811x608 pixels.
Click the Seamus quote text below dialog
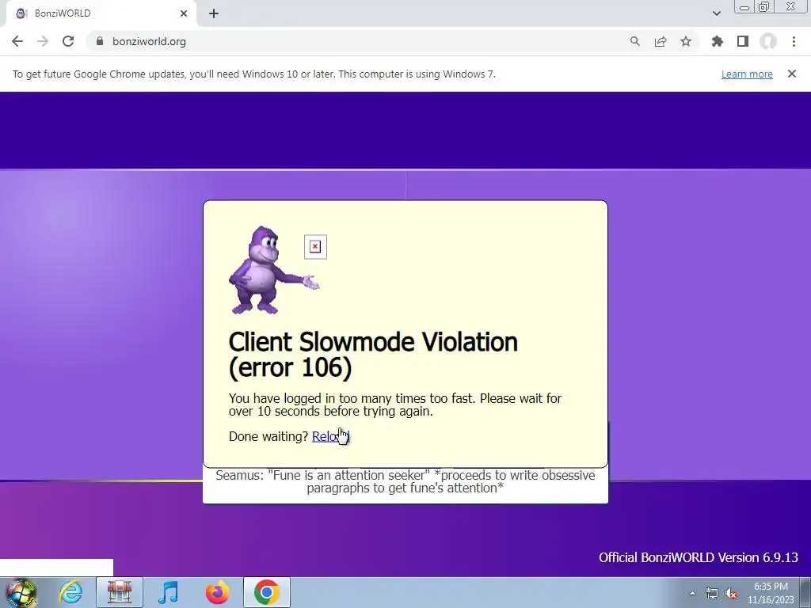point(405,482)
